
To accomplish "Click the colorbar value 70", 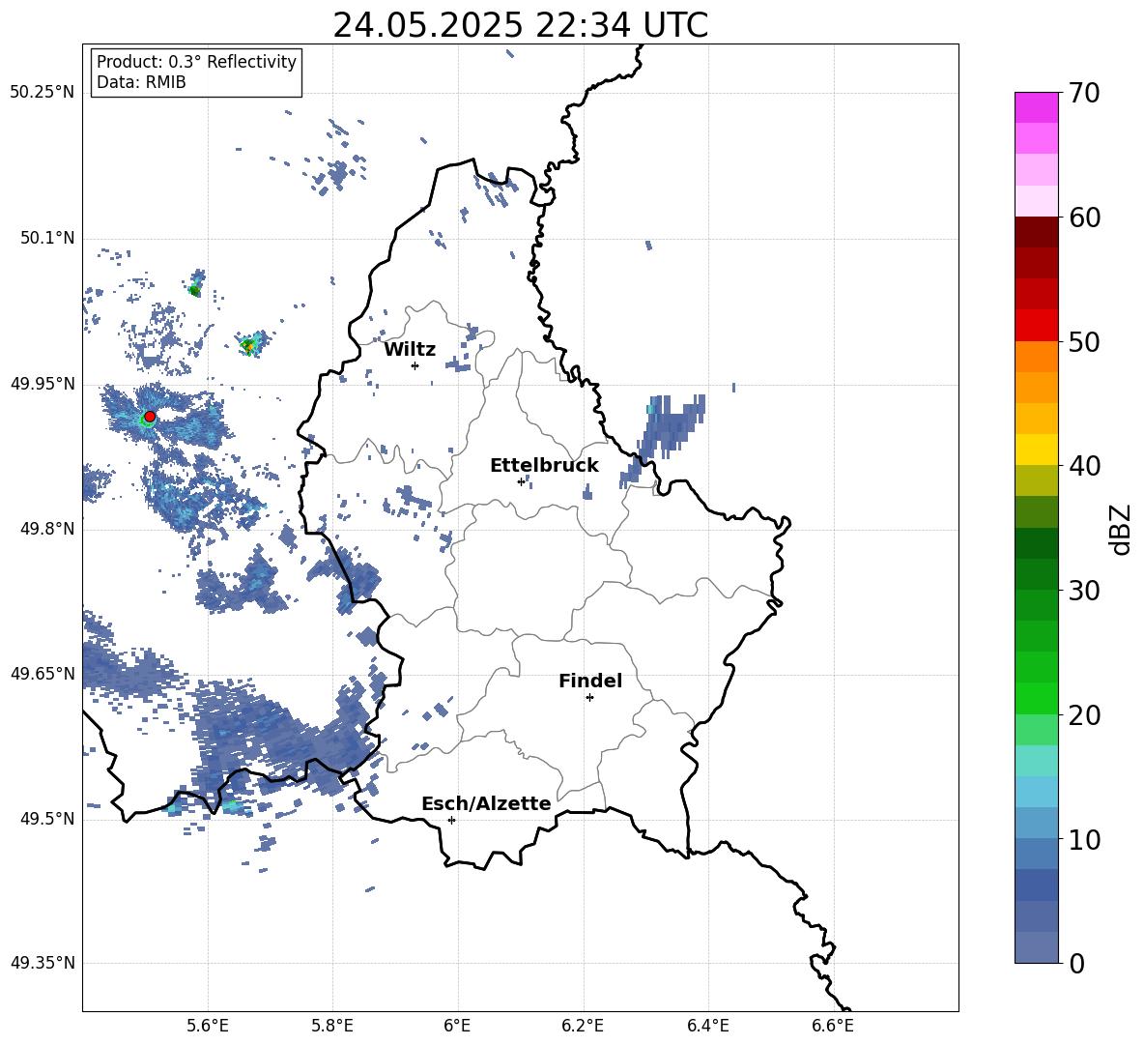I will tap(1084, 94).
